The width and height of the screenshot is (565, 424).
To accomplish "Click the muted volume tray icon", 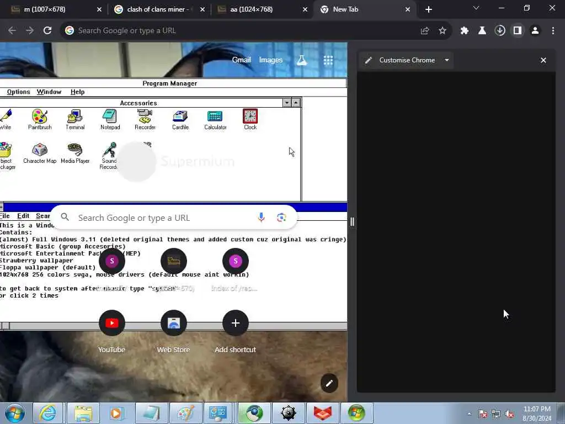I will pyautogui.click(x=509, y=414).
